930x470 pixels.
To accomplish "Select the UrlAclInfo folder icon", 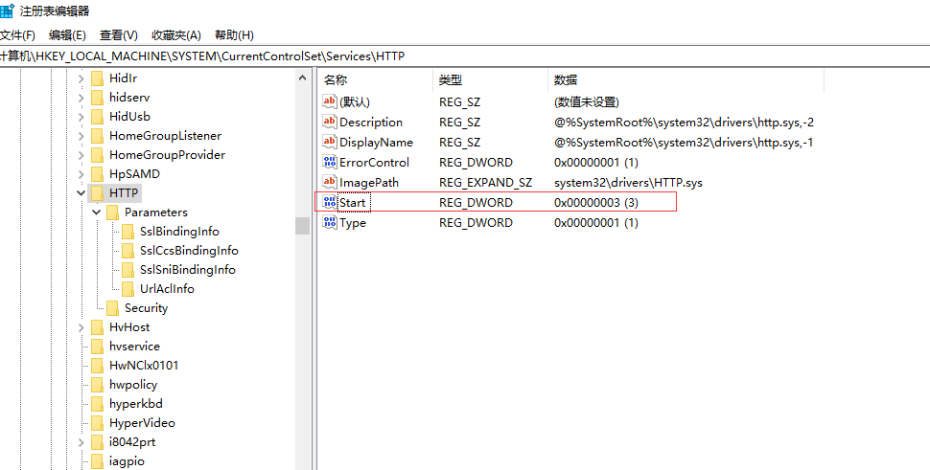I will click(x=128, y=289).
